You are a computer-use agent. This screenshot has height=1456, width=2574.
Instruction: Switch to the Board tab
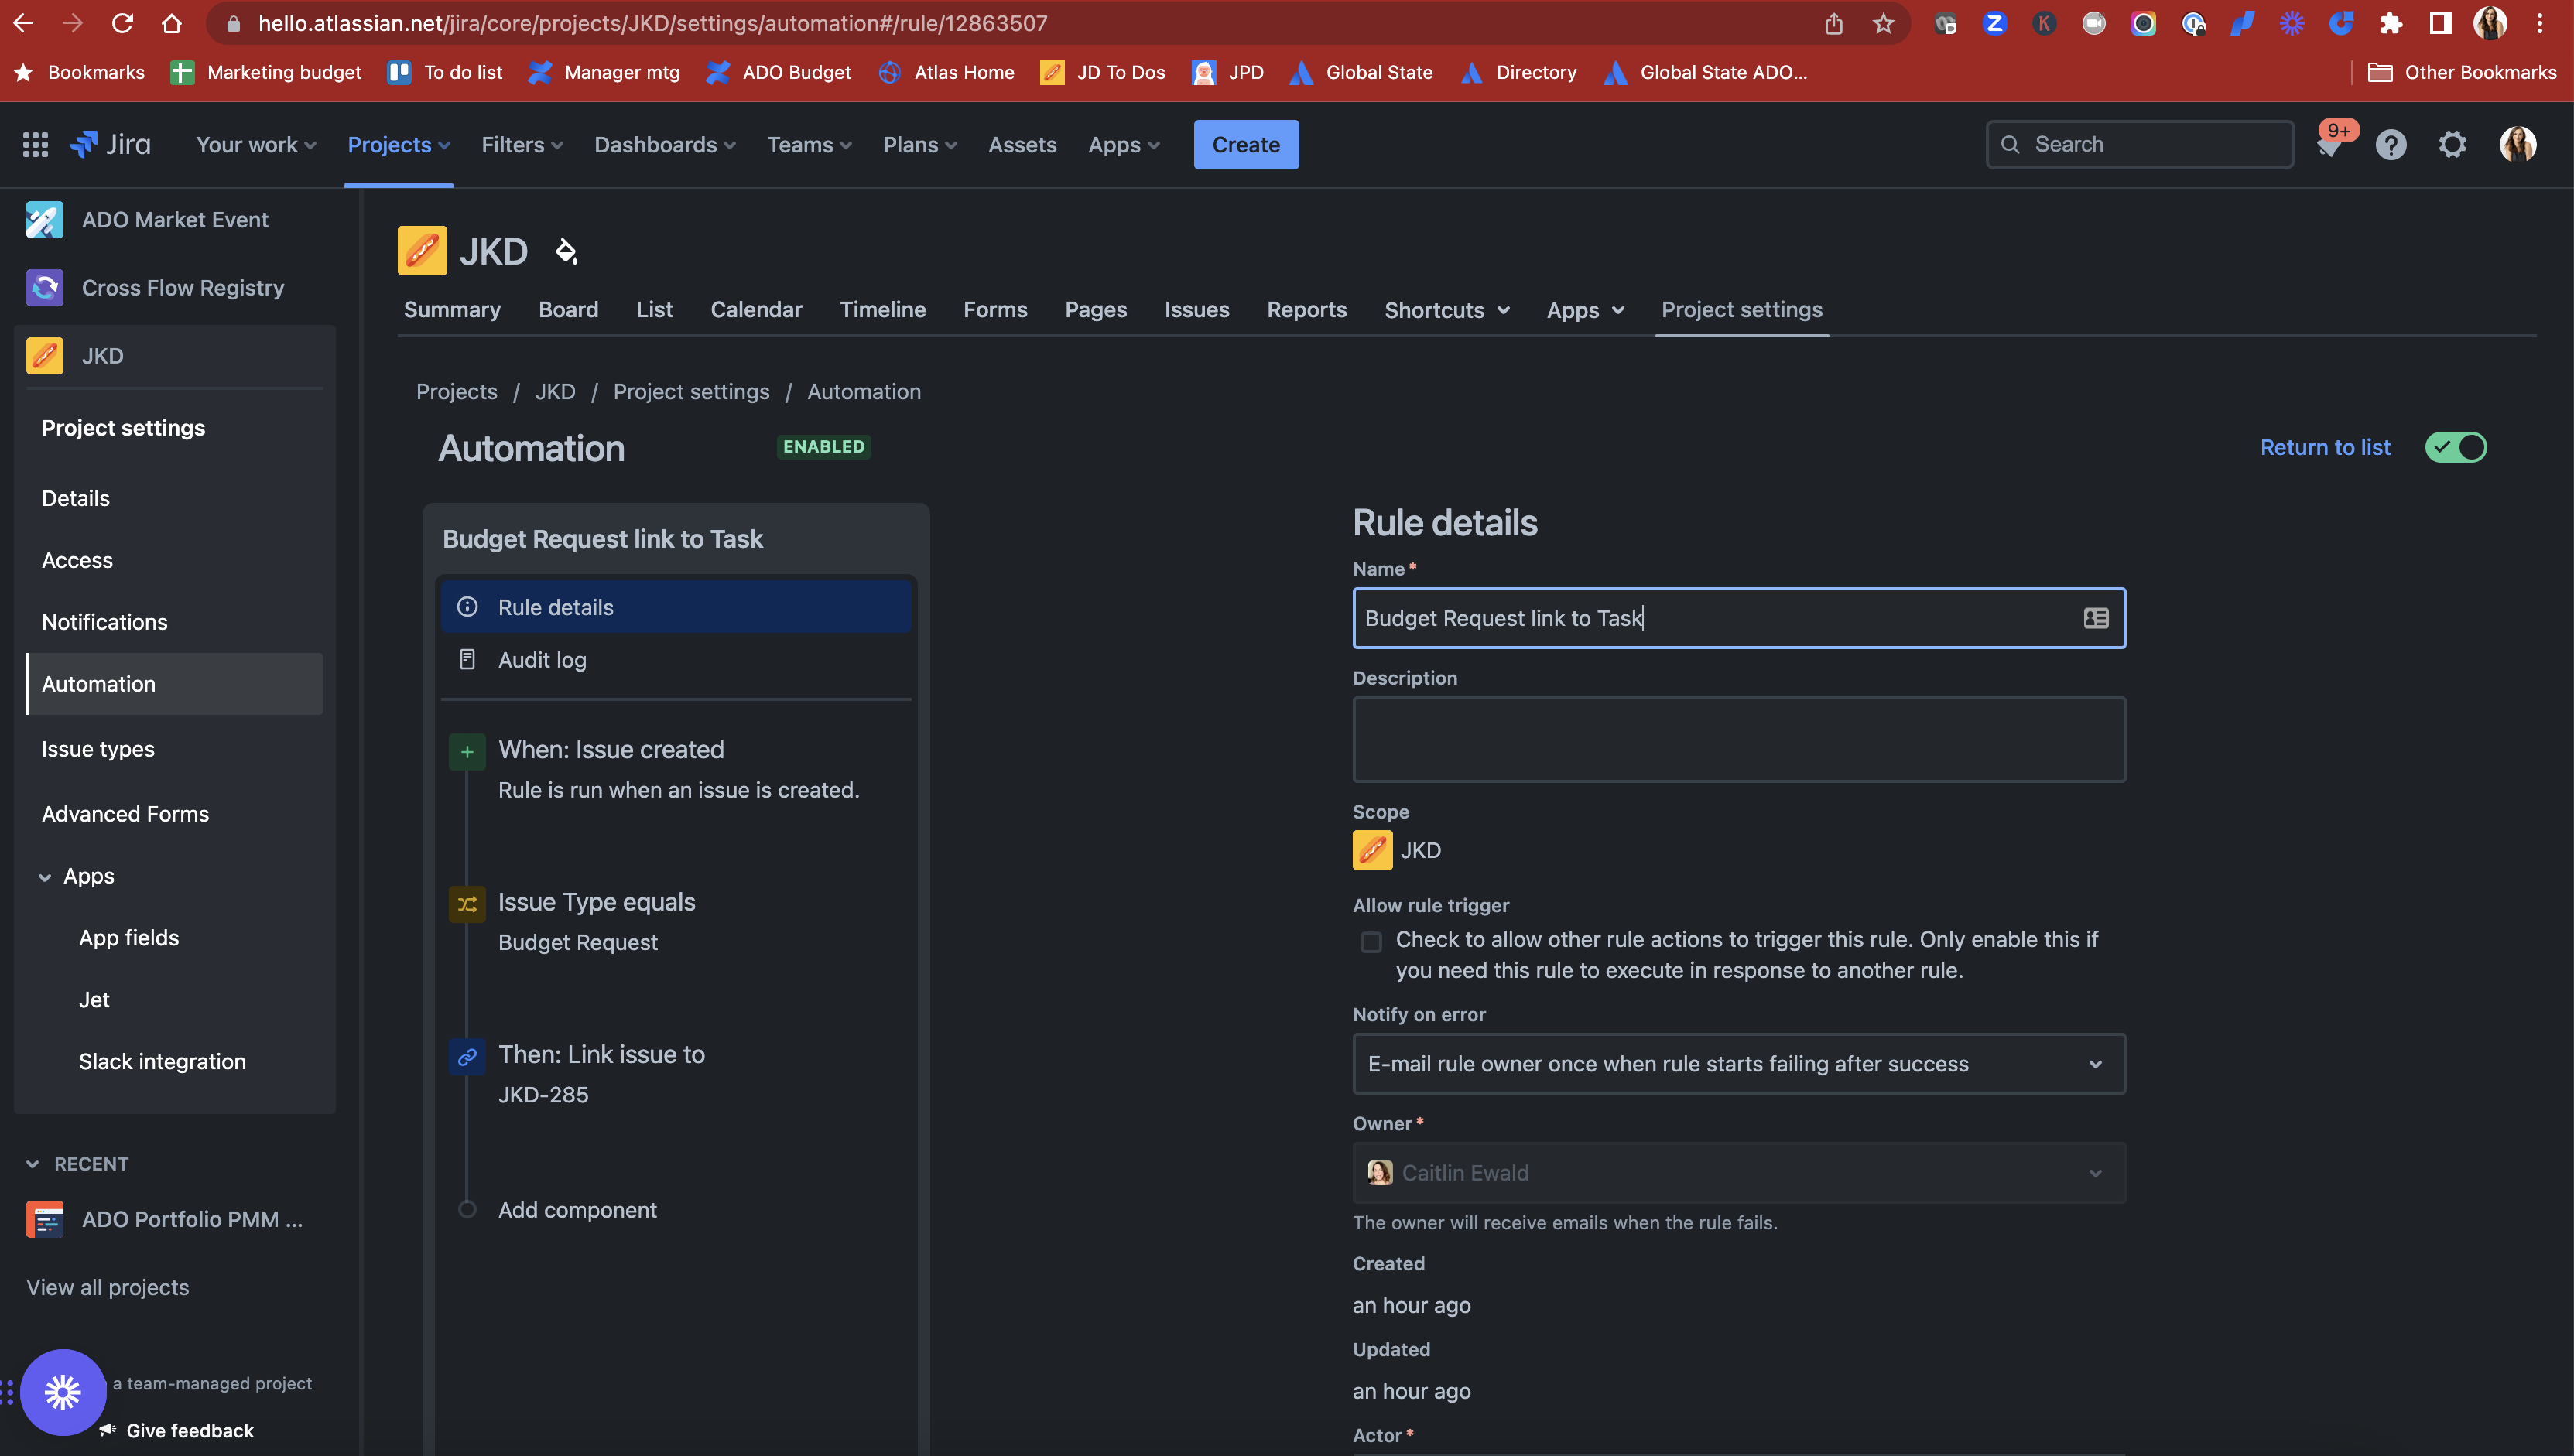[568, 310]
